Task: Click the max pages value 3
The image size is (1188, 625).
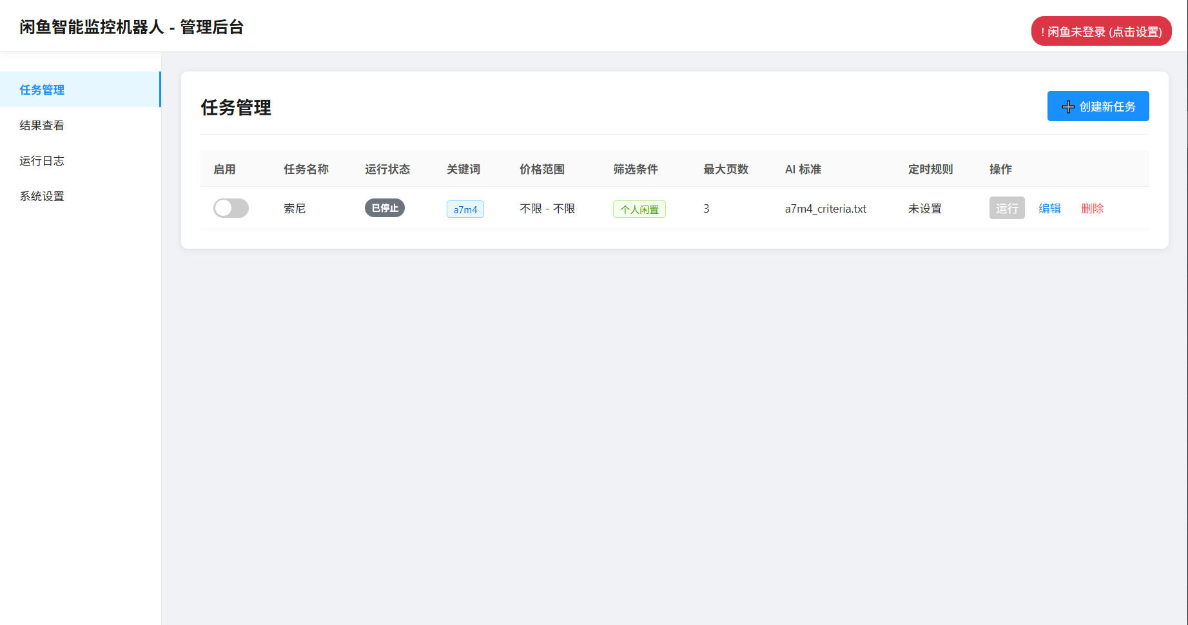Action: tap(706, 208)
